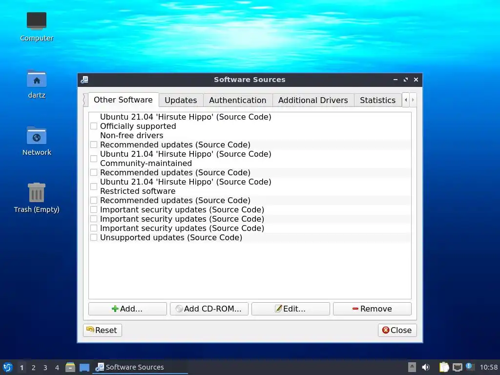Select the Restricted software text line
The width and height of the screenshot is (500, 375).
coord(138,191)
